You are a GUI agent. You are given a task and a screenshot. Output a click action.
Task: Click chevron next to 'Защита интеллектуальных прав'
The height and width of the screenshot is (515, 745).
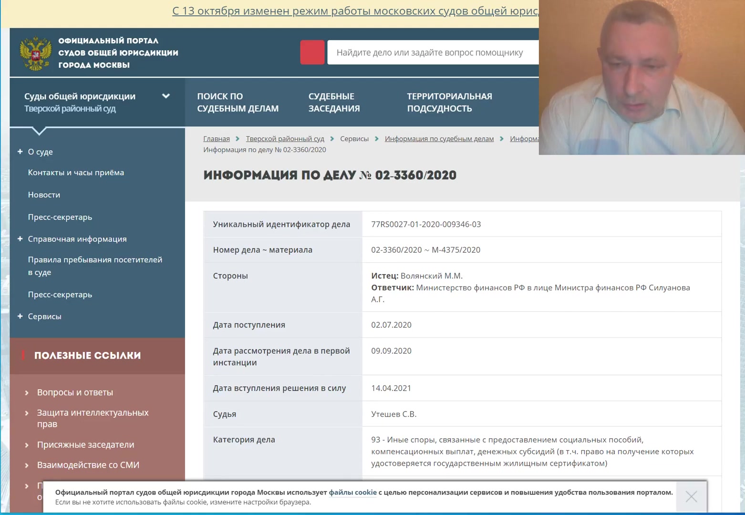click(27, 413)
